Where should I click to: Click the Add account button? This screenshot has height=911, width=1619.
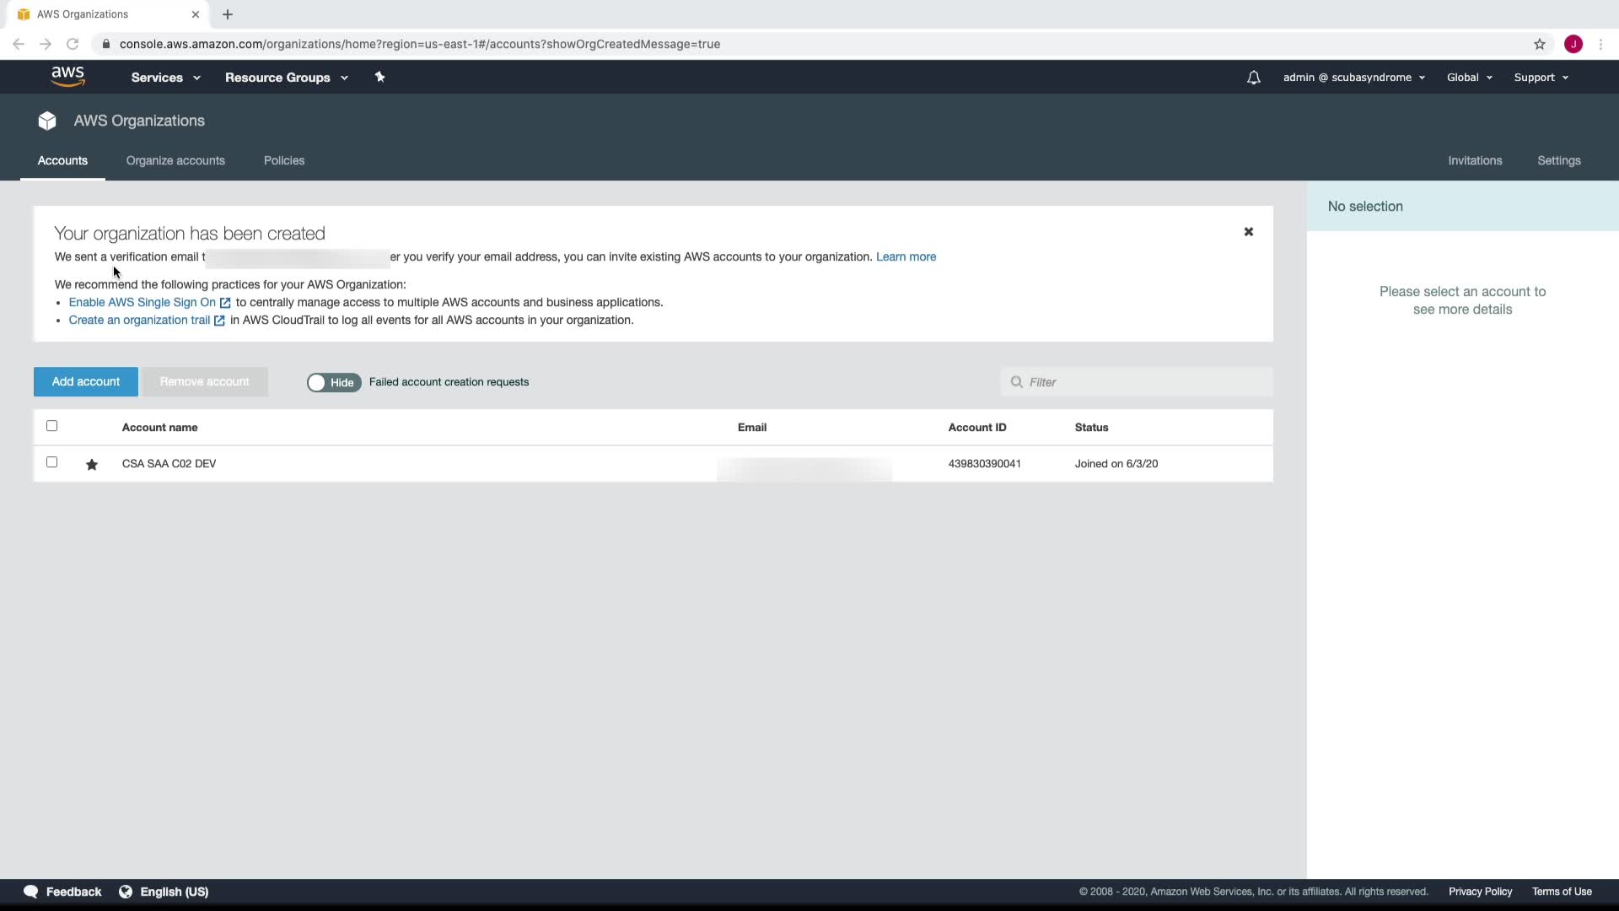pyautogui.click(x=86, y=382)
